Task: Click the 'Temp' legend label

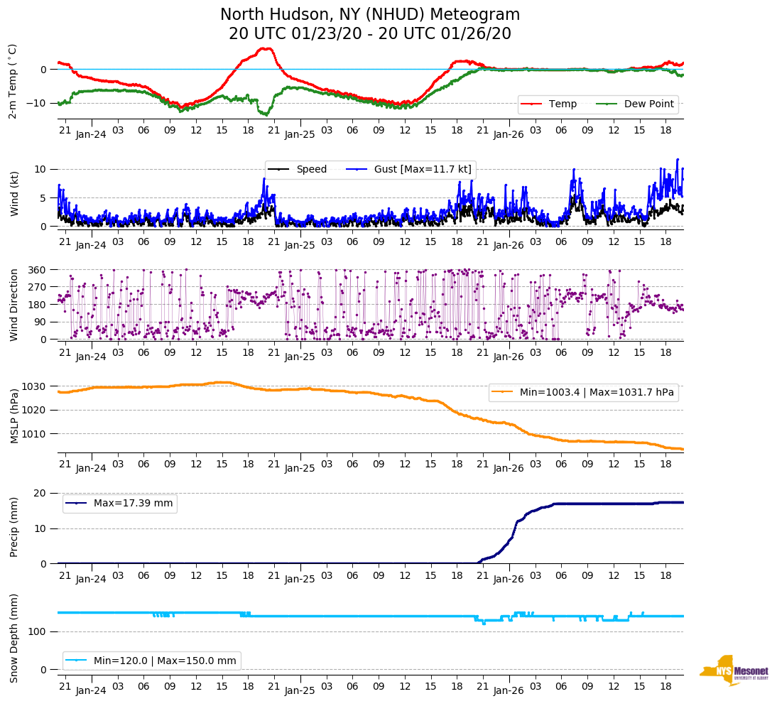Action: click(x=560, y=104)
